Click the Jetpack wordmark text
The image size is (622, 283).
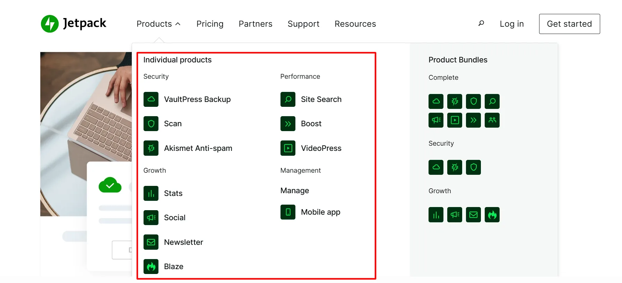coord(85,23)
